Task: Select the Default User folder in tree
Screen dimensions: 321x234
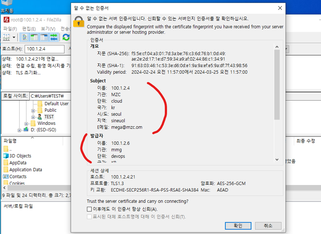Action: [56, 104]
